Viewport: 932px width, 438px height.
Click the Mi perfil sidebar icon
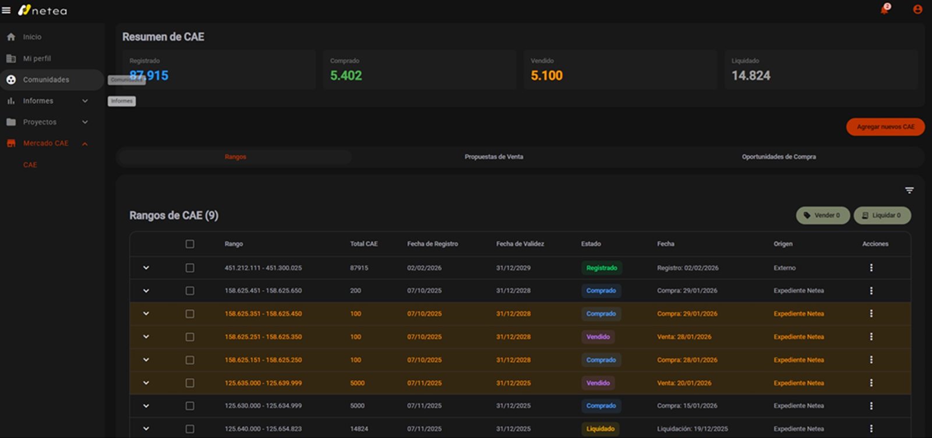[x=11, y=59]
